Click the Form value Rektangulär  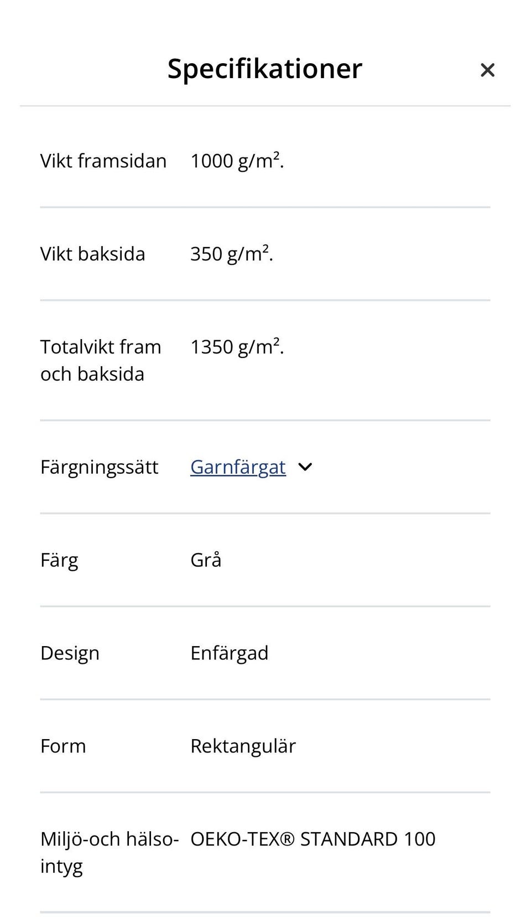(x=243, y=746)
